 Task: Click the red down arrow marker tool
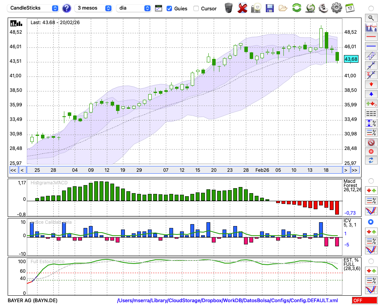tap(371, 84)
